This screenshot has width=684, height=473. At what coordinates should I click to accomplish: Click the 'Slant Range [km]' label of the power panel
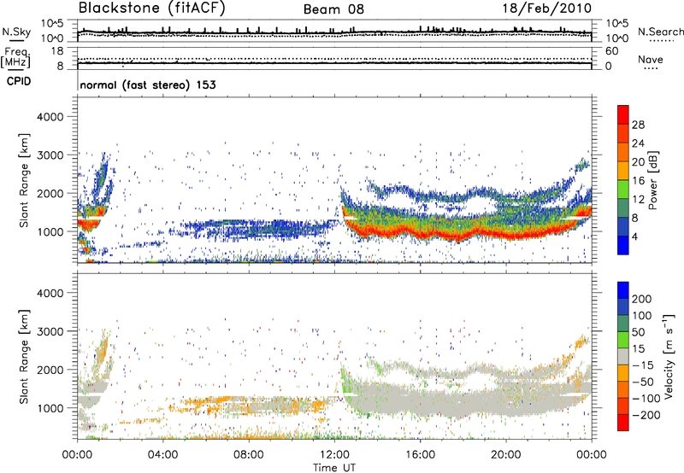pyautogui.click(x=24, y=180)
